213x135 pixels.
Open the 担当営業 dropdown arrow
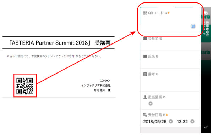pos(151,104)
